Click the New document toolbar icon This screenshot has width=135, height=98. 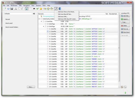5,9
